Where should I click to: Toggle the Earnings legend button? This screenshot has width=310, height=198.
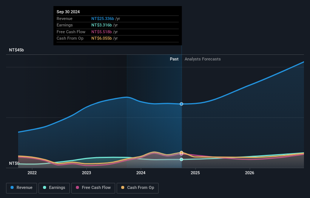[x=54, y=188]
